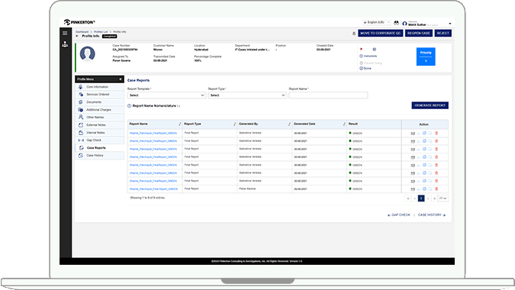Follow the Case History link below the table
This screenshot has height=290, width=515.
click(432, 215)
